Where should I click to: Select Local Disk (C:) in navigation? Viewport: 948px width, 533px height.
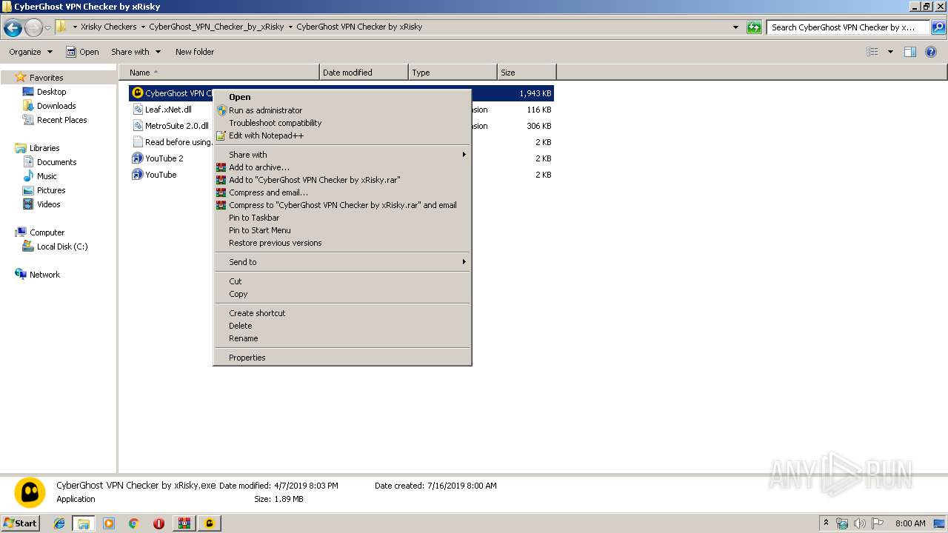62,247
